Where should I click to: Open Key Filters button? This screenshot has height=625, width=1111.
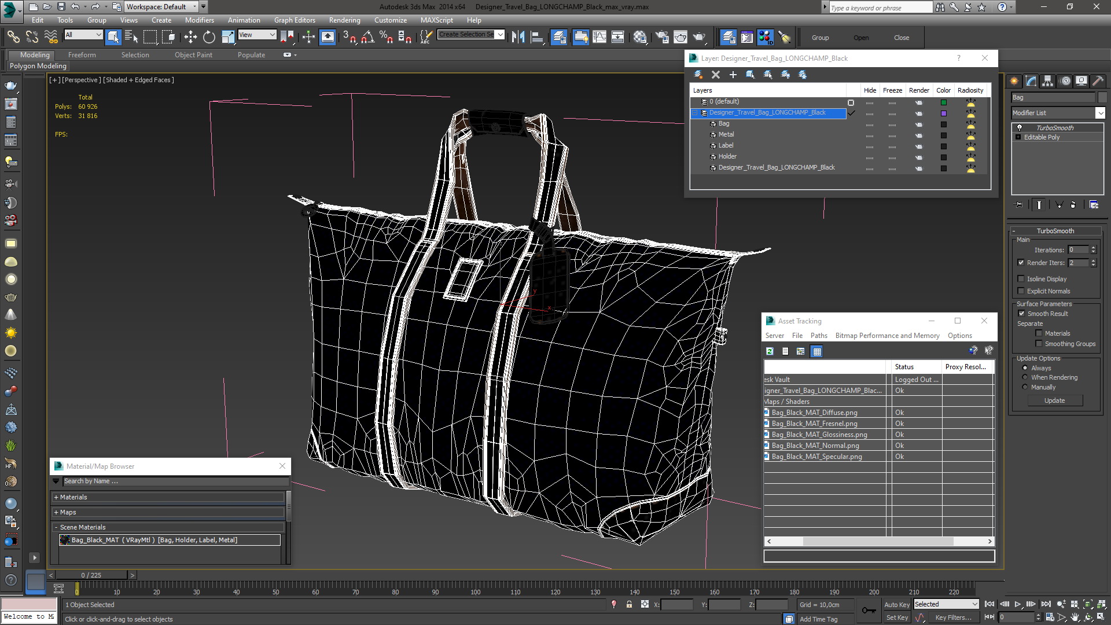tap(953, 617)
